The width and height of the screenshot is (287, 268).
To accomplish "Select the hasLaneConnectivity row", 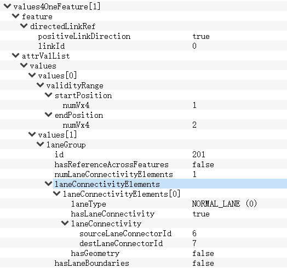I will tap(143, 213).
